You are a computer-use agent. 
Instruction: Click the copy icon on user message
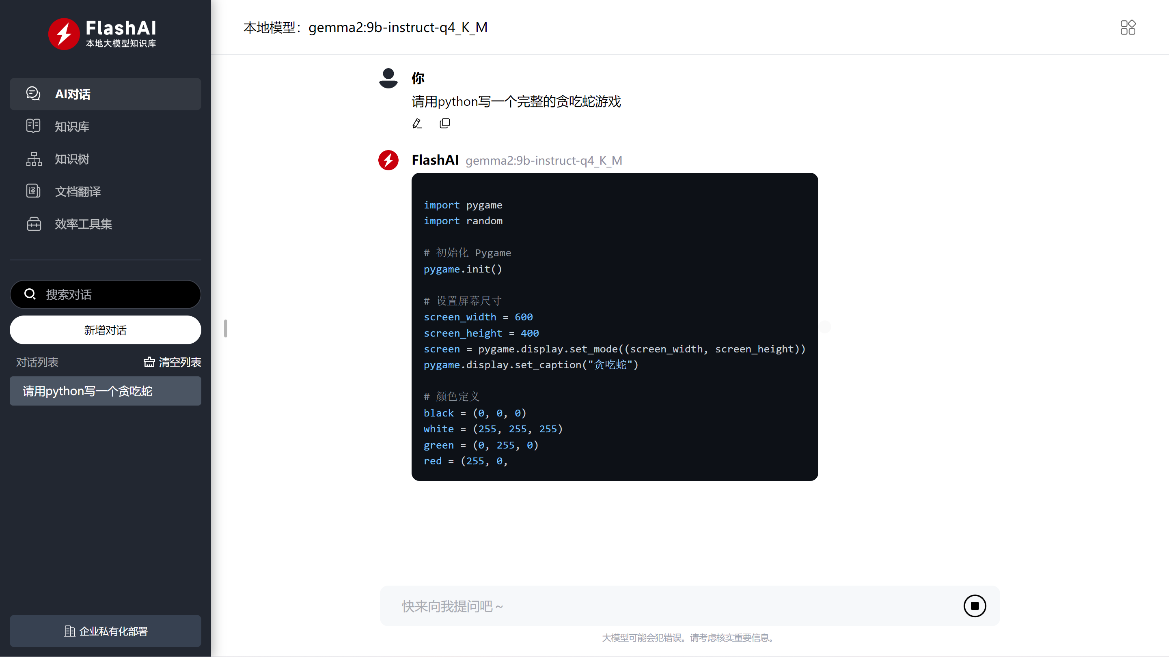[444, 123]
